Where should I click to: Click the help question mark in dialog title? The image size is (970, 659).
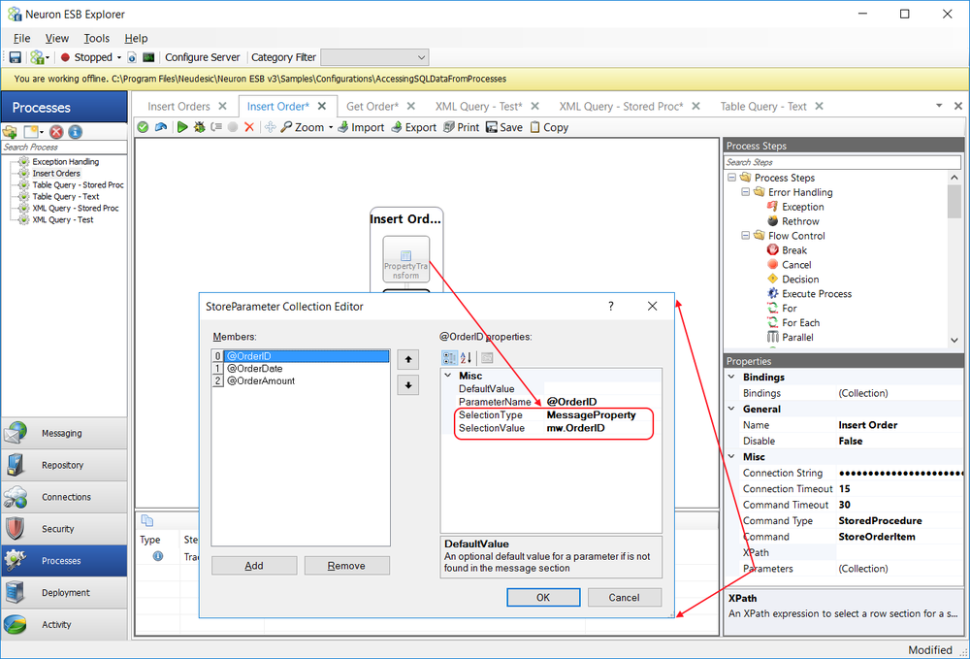pyautogui.click(x=610, y=307)
